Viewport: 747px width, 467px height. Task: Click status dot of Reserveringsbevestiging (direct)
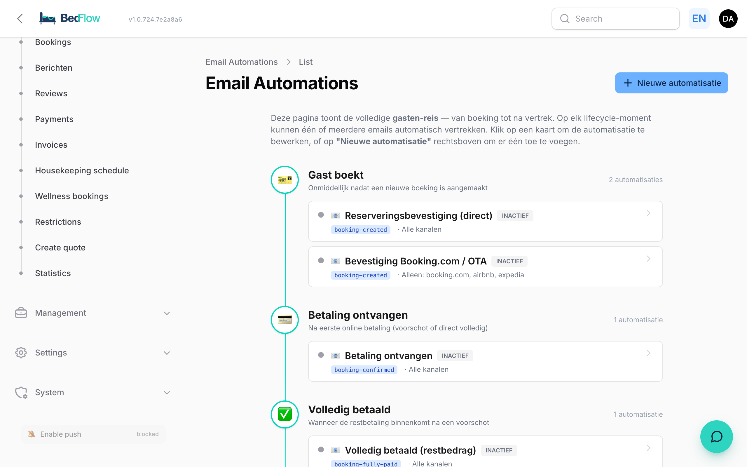[321, 215]
